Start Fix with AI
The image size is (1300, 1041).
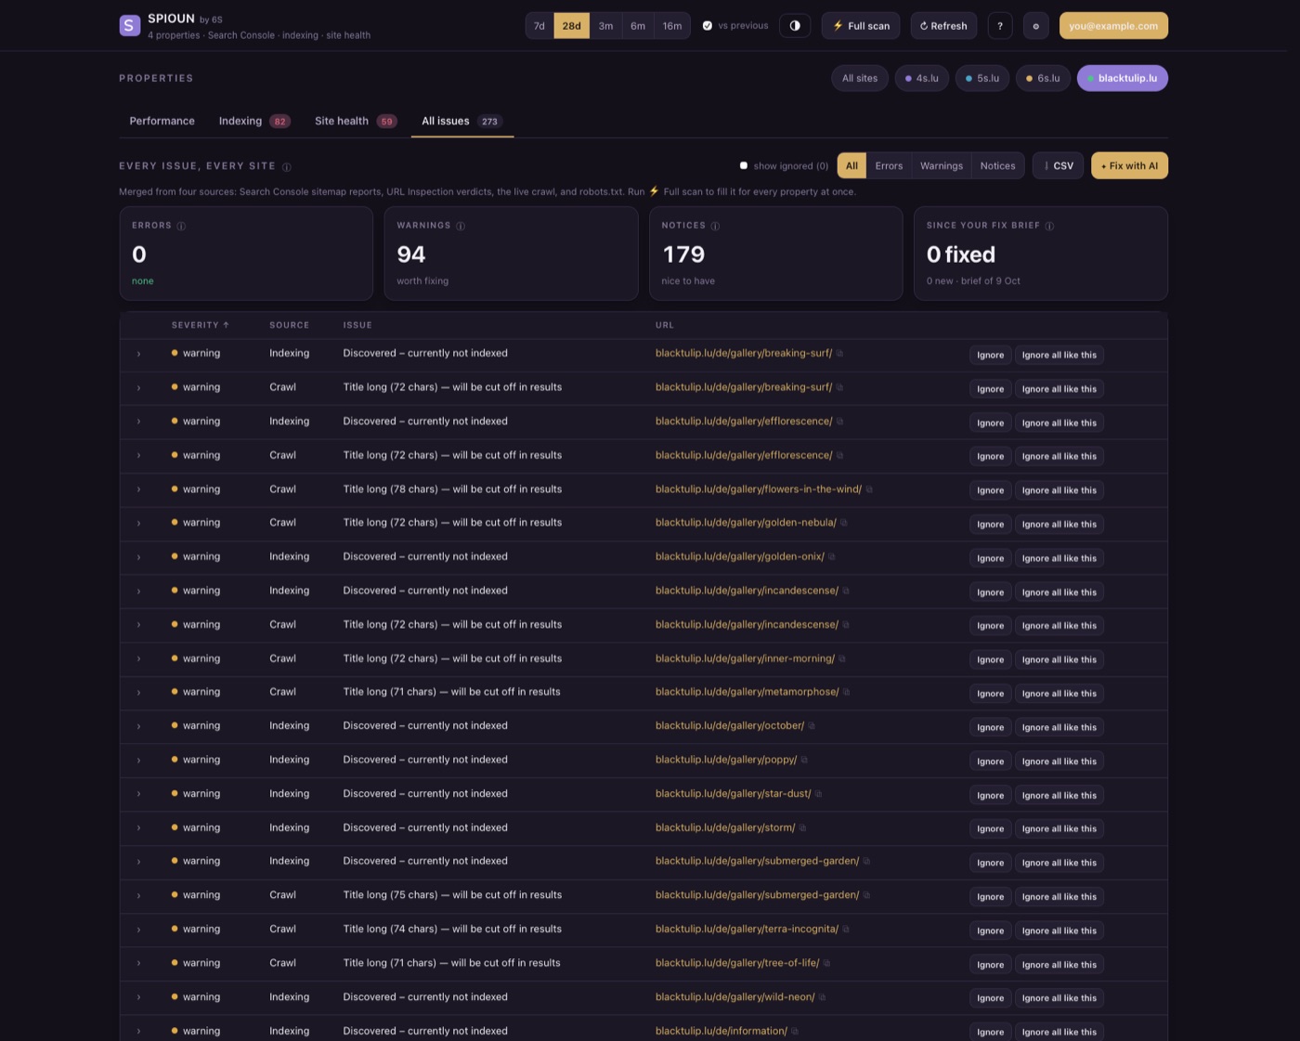point(1129,165)
